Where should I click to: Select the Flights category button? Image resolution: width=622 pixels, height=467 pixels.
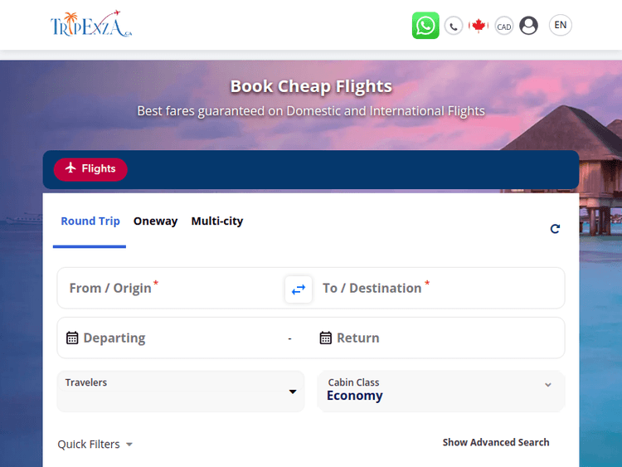point(90,169)
